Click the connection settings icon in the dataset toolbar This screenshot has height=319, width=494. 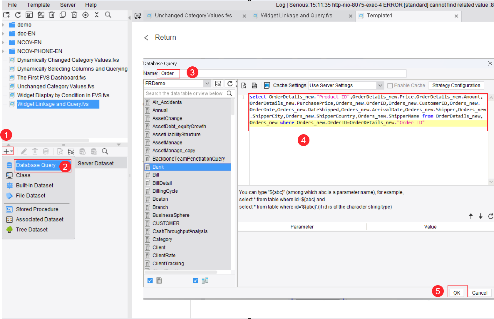click(71, 151)
